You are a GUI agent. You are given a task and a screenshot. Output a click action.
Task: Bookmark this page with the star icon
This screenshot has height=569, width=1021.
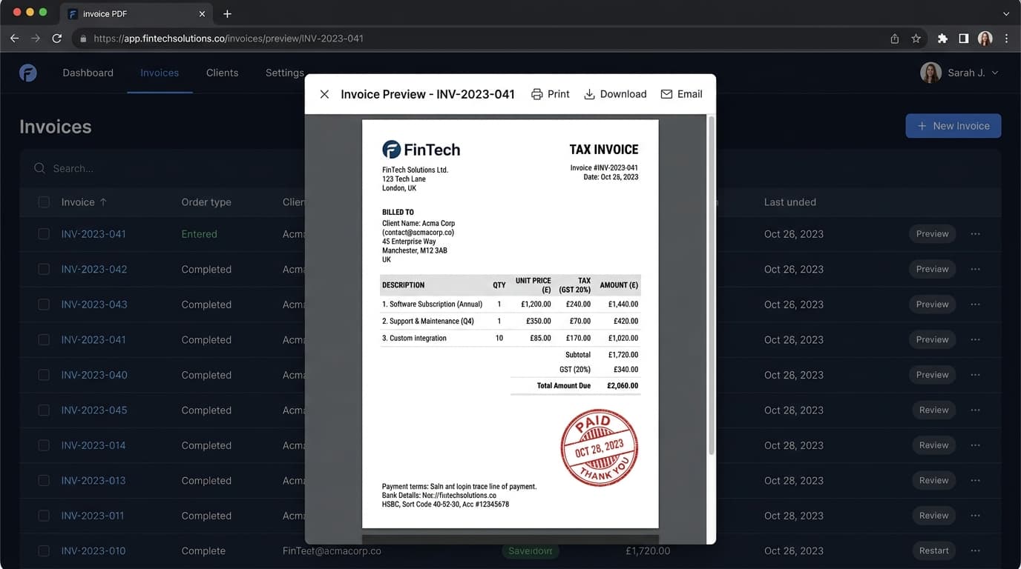coord(916,39)
